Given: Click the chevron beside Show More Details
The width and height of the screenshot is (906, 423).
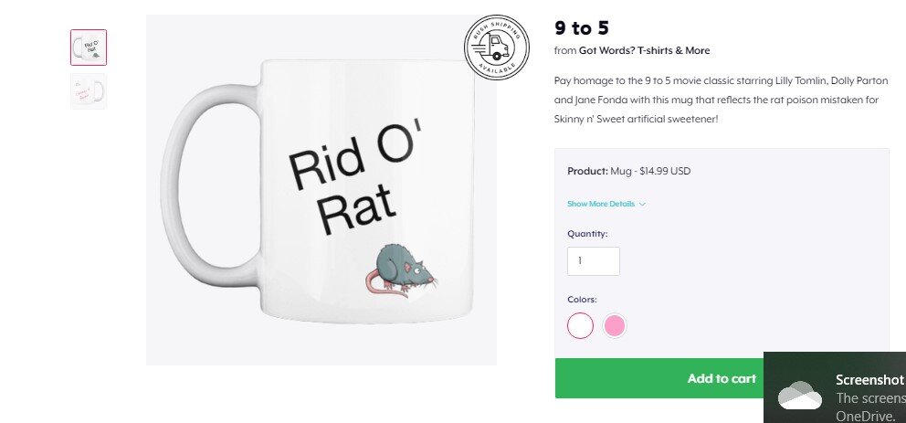Looking at the screenshot, I should pyautogui.click(x=643, y=204).
